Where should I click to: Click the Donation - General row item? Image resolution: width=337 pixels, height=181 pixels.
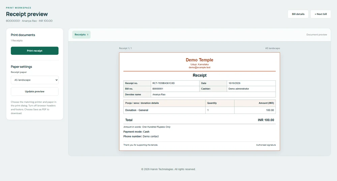point(164,110)
